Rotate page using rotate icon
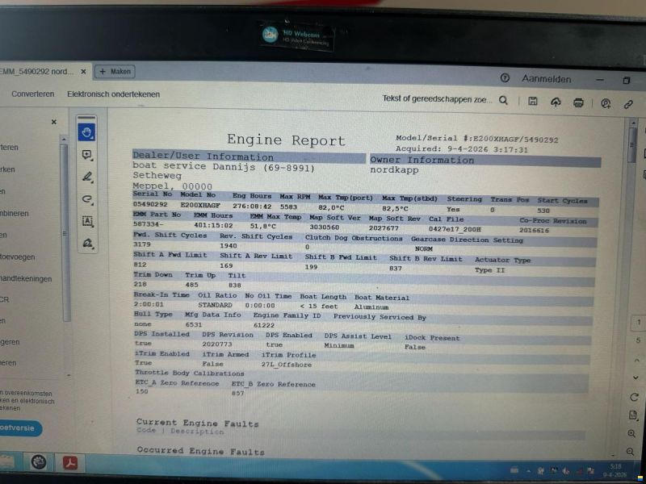Screen dimensions: 646x484 click(x=634, y=397)
